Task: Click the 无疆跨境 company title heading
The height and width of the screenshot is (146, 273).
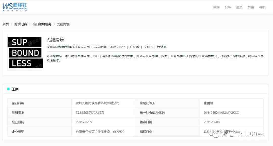Action: pos(55,40)
